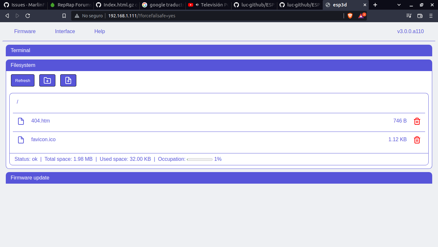This screenshot has width=438, height=247.
Task: Open the Interface menu
Action: [x=65, y=31]
